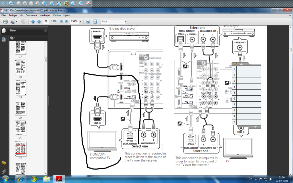The height and width of the screenshot is (183, 293).
Task: Click the page number field showing 22
Action: click(x=46, y=21)
